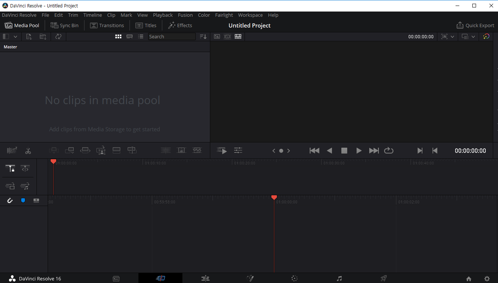Open Project Manager home icon
The image size is (498, 283).
pos(469,279)
